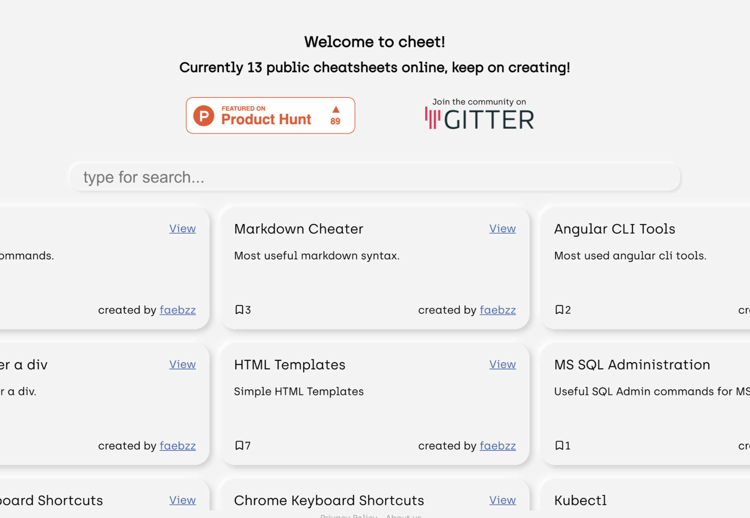Click the 'Welcome to cheet!' heading
The image size is (750, 518).
click(x=375, y=42)
